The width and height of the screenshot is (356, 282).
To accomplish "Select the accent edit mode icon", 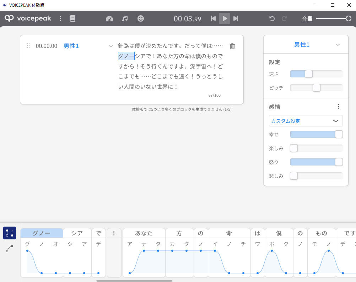I will pyautogui.click(x=10, y=233).
